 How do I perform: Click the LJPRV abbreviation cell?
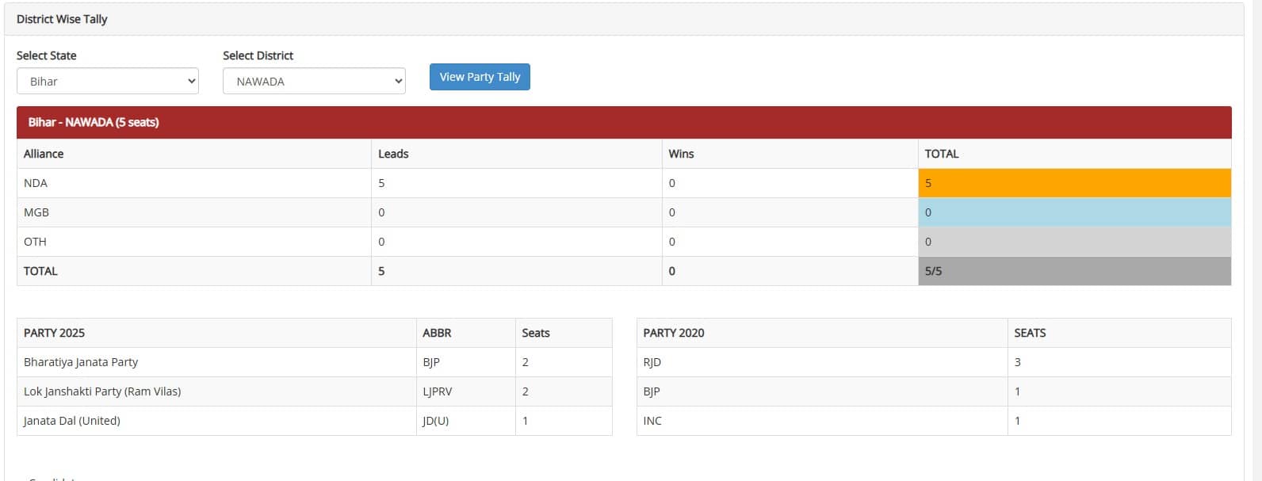(x=438, y=391)
